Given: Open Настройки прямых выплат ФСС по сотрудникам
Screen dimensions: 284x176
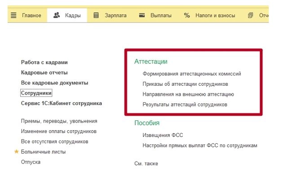Looking at the screenshot, I should tap(200, 145).
